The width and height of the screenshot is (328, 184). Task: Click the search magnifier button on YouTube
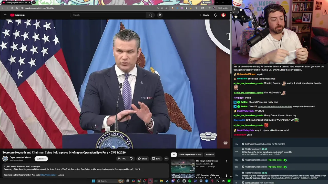click(150, 15)
